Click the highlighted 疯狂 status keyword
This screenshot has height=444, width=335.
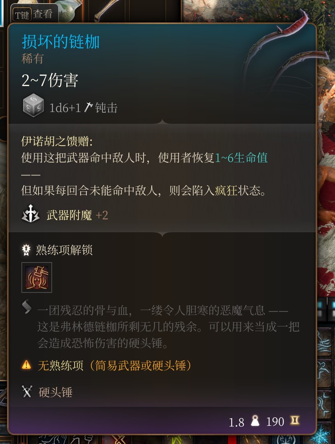(226, 190)
